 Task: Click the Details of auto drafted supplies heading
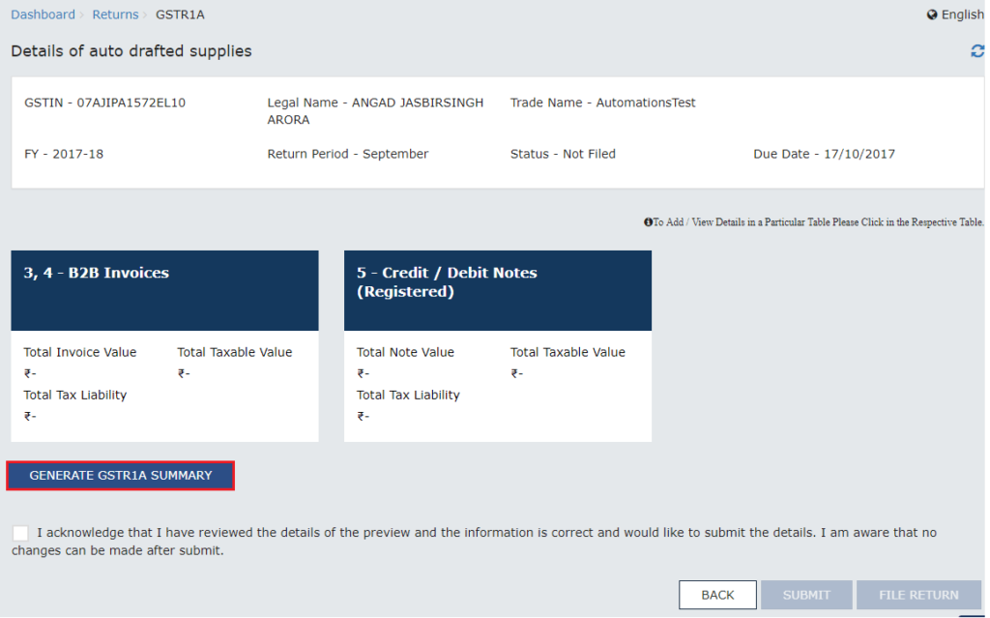[x=131, y=50]
